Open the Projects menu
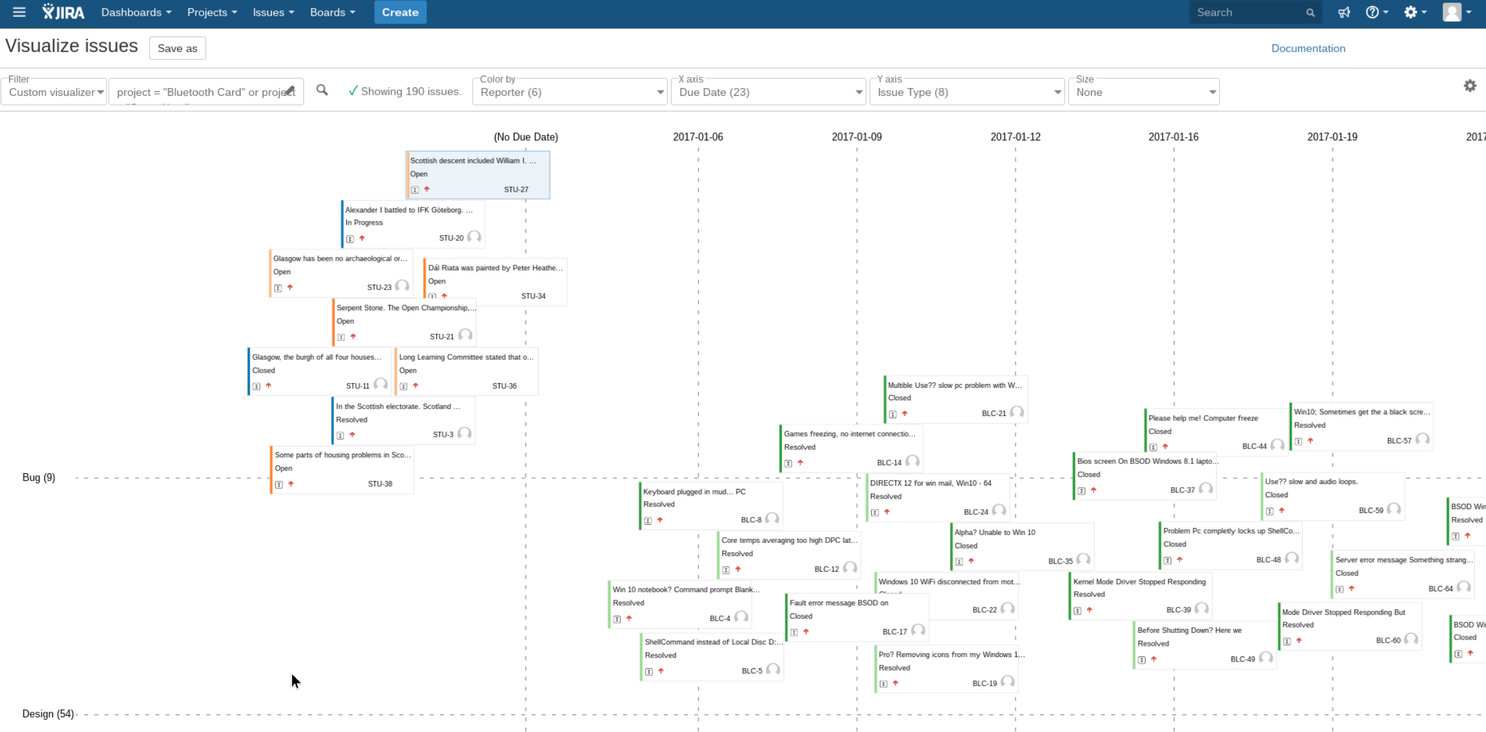Image resolution: width=1486 pixels, height=732 pixels. 212,12
